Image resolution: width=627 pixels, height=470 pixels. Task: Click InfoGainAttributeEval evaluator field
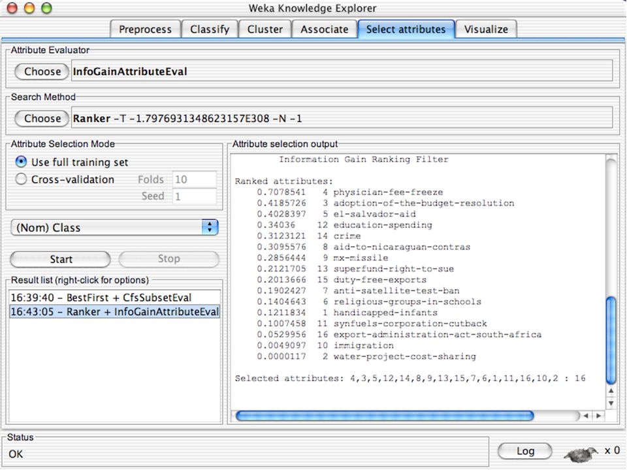point(342,71)
